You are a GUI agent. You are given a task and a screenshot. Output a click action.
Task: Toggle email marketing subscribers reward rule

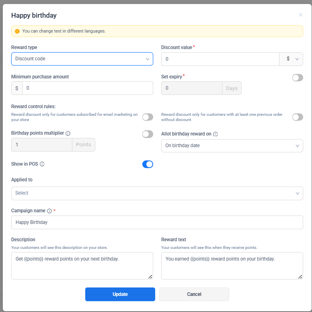pos(148,117)
